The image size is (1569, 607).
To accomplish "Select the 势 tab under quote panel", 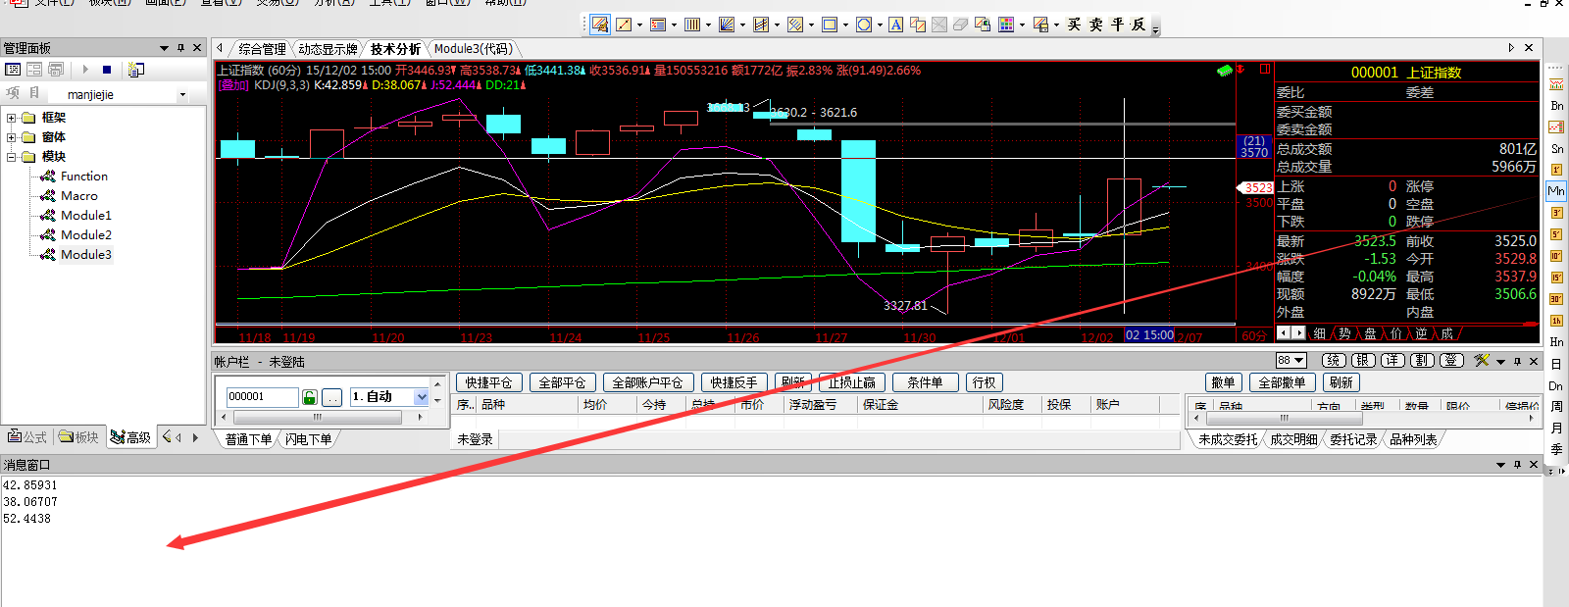I will 1344,333.
